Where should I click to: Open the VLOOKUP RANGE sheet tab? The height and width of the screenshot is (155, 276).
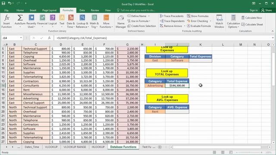click(x=75, y=147)
